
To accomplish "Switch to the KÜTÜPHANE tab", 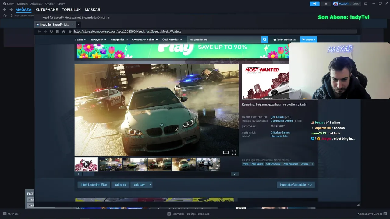I will pyautogui.click(x=47, y=10).
